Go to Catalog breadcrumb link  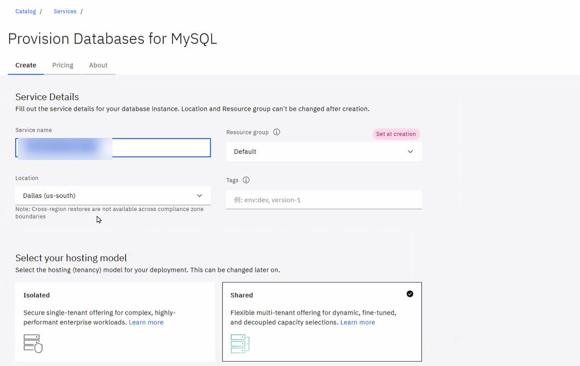click(26, 11)
